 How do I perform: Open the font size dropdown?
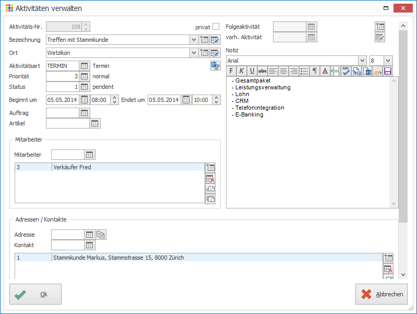tap(388, 61)
